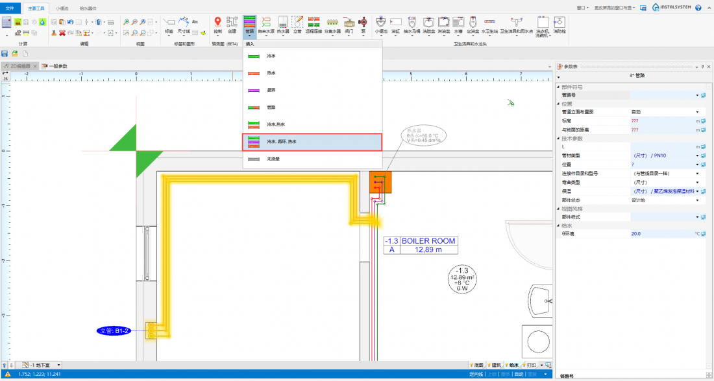This screenshot has width=714, height=381.
Task: Toggle the 给水 layer visibility tab
Action: 511,365
